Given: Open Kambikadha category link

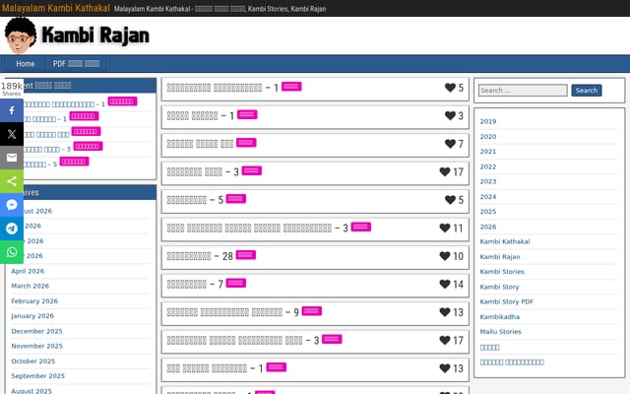Looking at the screenshot, I should tap(499, 317).
